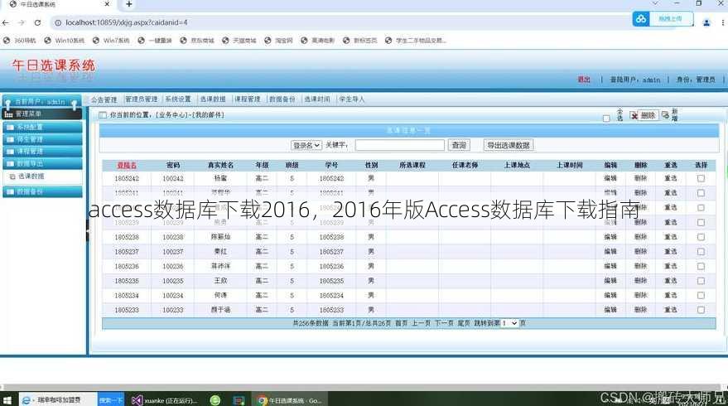The height and width of the screenshot is (406, 728).
Task: Open the 天猫商城 bookmark
Action: tap(239, 41)
